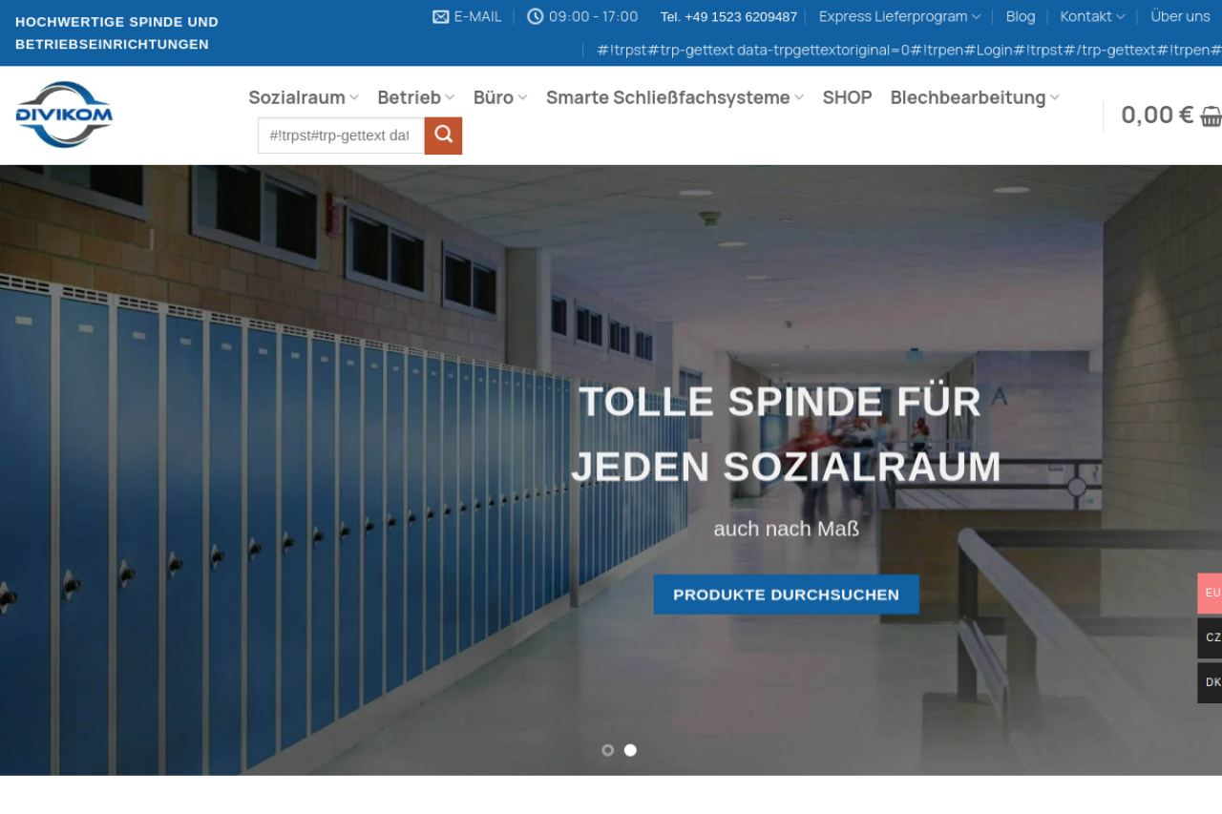Click the orange search magnifier button
The width and height of the screenshot is (1222, 814).
[443, 136]
